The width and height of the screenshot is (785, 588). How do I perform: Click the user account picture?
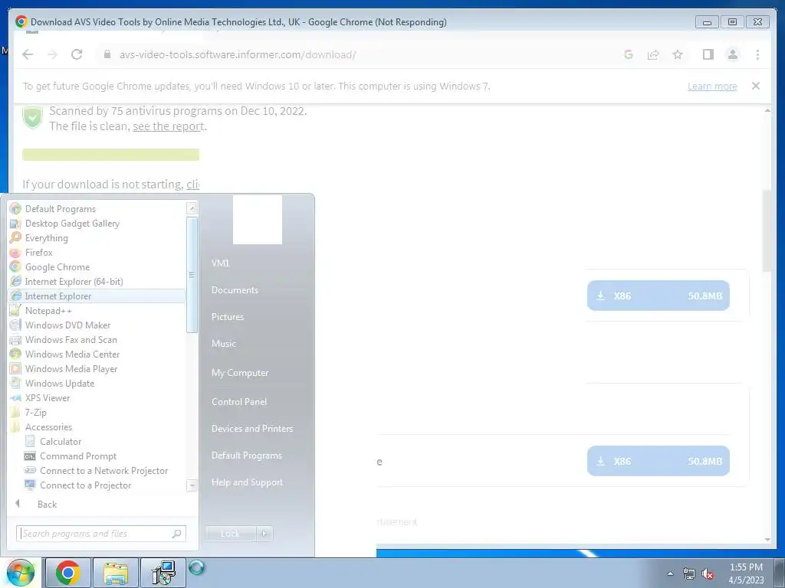coord(258,220)
